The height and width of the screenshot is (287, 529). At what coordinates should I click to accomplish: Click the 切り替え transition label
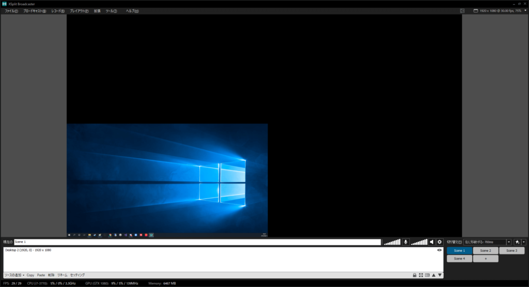pos(454,242)
